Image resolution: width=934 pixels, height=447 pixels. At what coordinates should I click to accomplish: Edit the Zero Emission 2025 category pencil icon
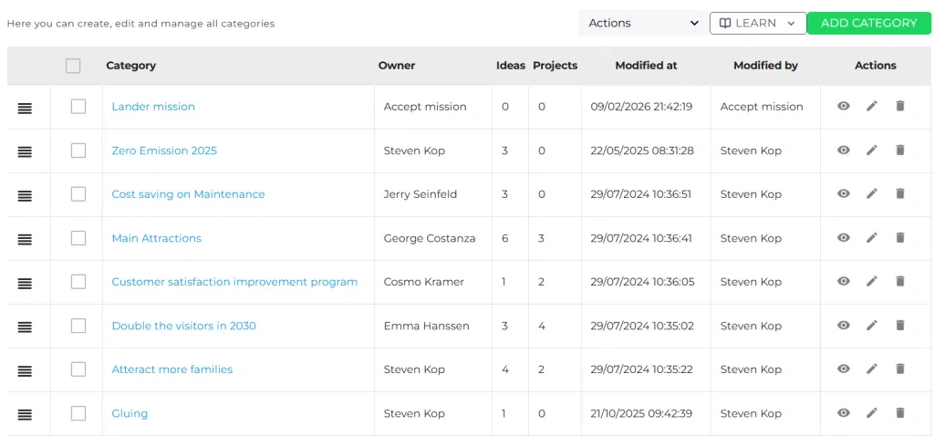(x=871, y=151)
